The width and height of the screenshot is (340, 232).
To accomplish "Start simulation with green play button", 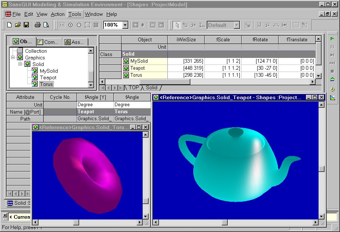I will click(332, 39).
